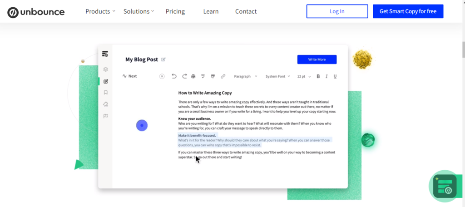Image resolution: width=465 pixels, height=207 pixels.
Task: Toggle bold formatting
Action: point(318,76)
